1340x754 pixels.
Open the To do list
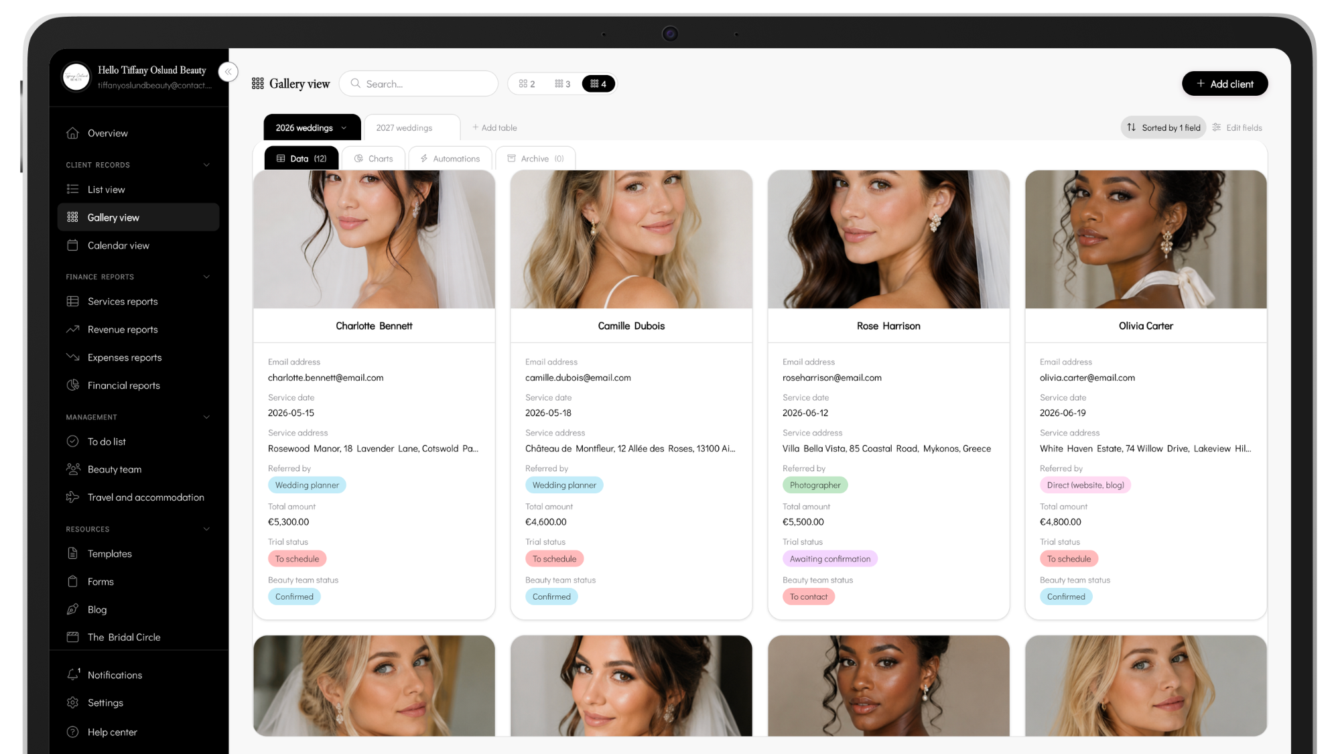coord(138,442)
